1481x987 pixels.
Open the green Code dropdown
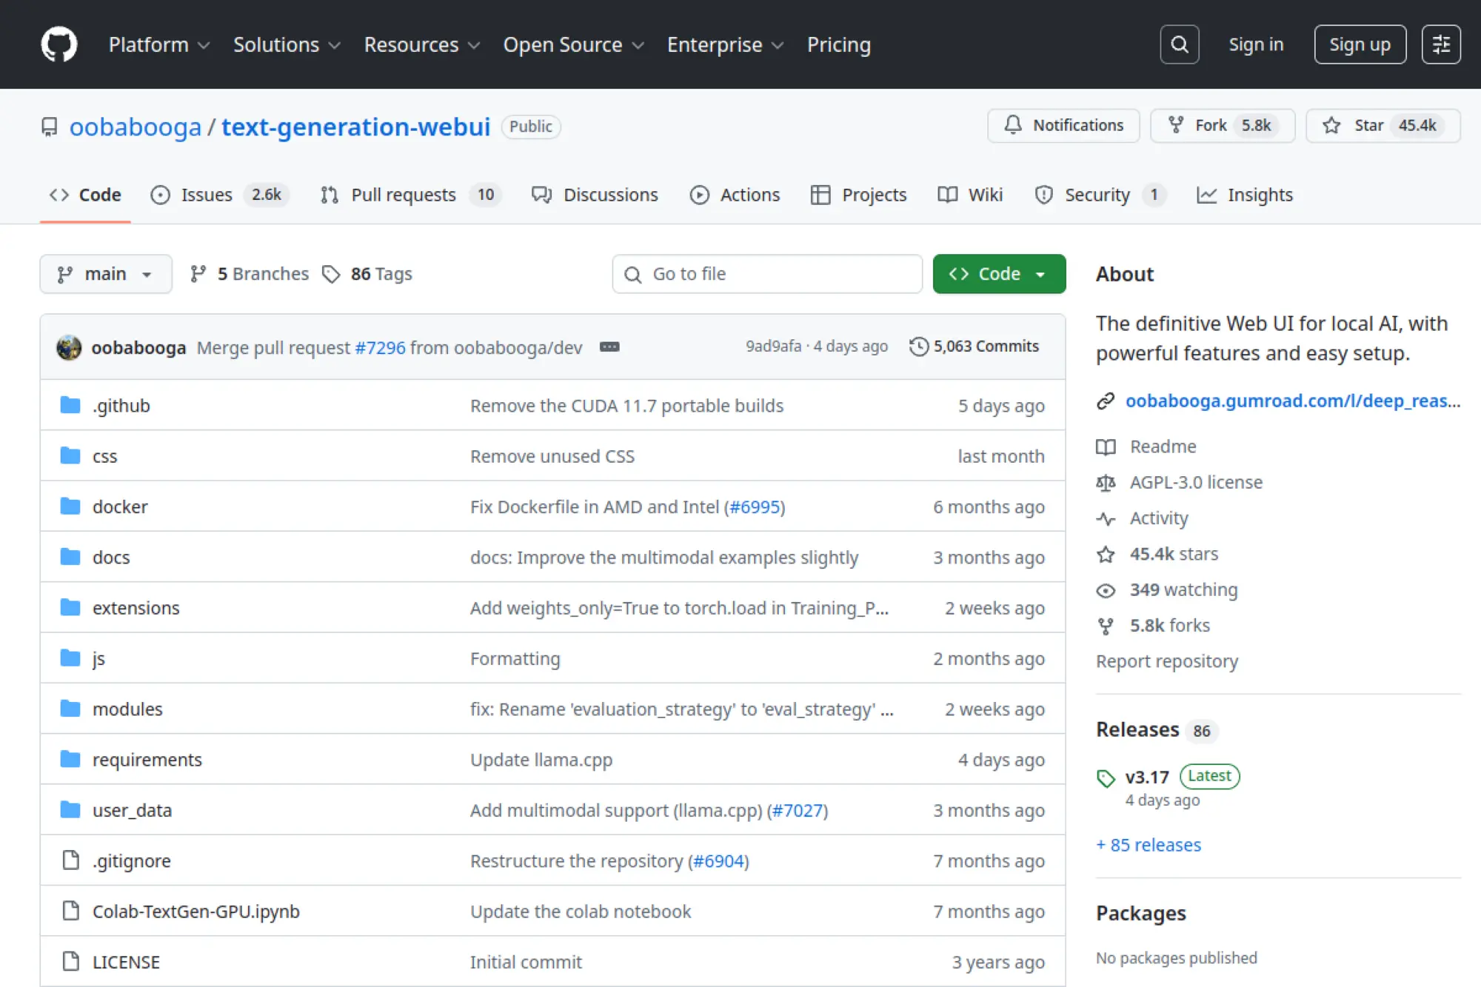pos(998,273)
